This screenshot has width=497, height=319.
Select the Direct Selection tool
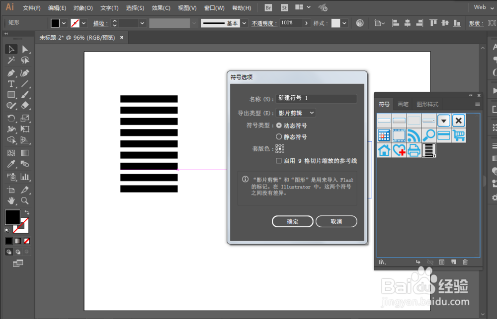pyautogui.click(x=25, y=49)
